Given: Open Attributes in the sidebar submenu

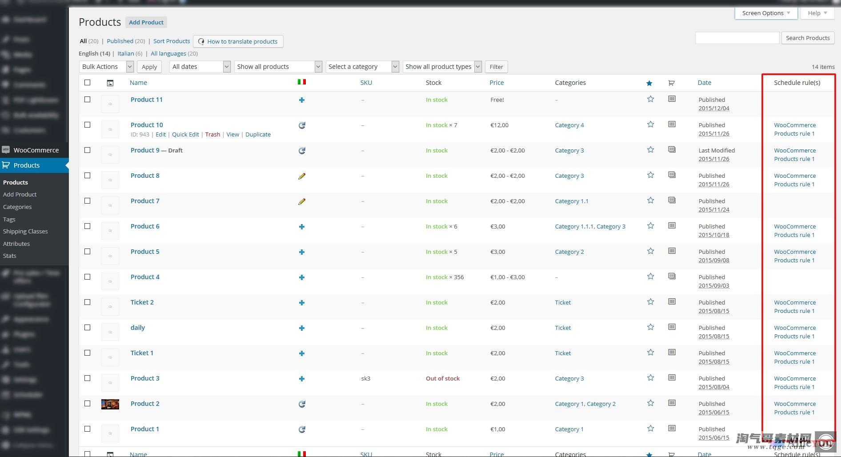Looking at the screenshot, I should (16, 244).
